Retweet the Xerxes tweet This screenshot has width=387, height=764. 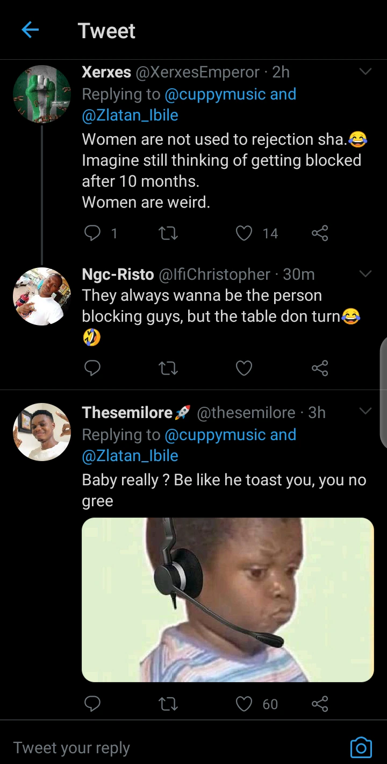pos(169,233)
